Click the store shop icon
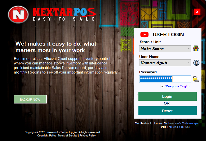 pyautogui.click(x=196, y=48)
